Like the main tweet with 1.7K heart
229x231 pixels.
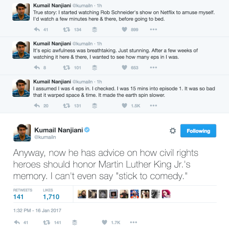click(x=105, y=222)
